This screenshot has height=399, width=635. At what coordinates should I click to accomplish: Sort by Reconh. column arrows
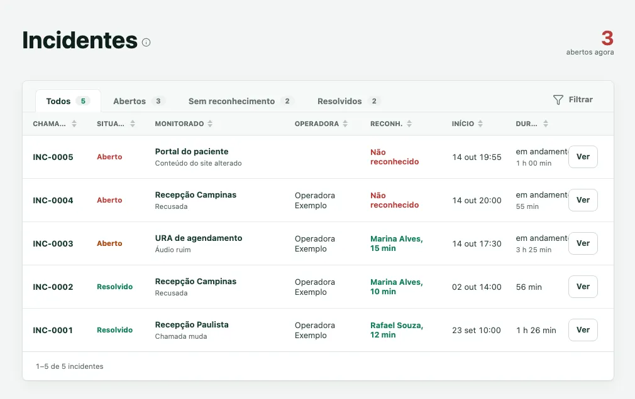(409, 124)
